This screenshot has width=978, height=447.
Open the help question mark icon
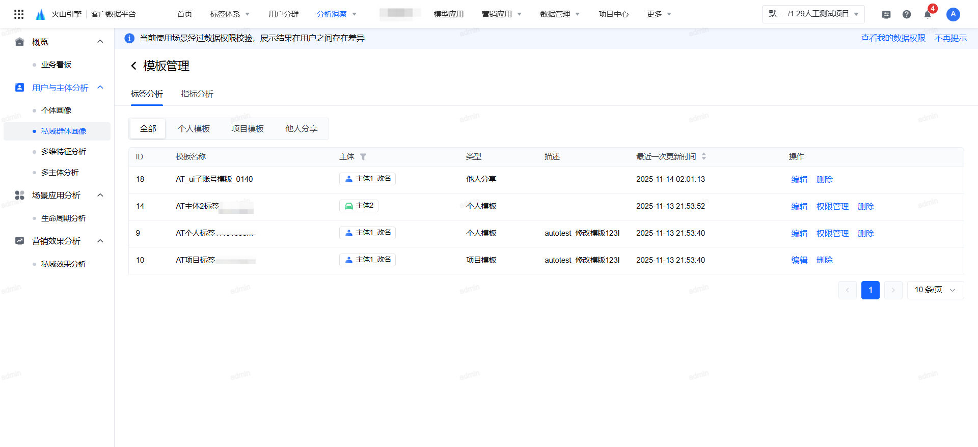pyautogui.click(x=907, y=14)
